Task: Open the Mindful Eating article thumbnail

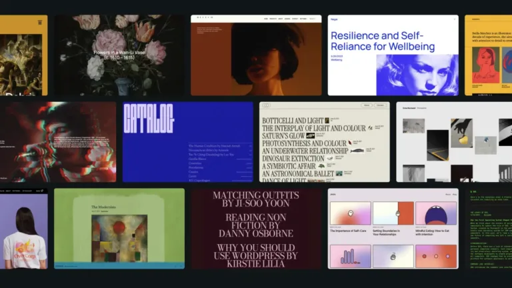Action: (x=436, y=213)
